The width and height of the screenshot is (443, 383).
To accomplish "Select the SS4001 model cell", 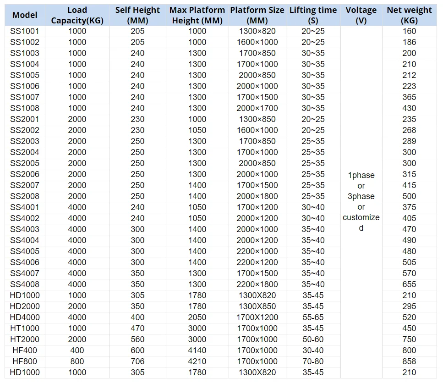I will click(25, 208).
